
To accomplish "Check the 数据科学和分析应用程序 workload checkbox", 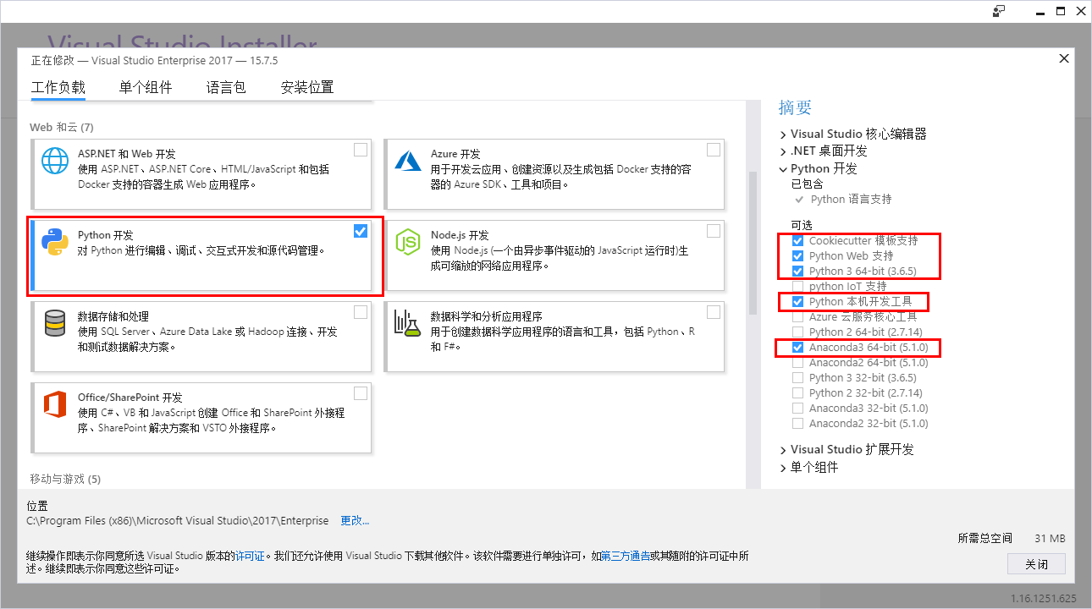I will (714, 312).
